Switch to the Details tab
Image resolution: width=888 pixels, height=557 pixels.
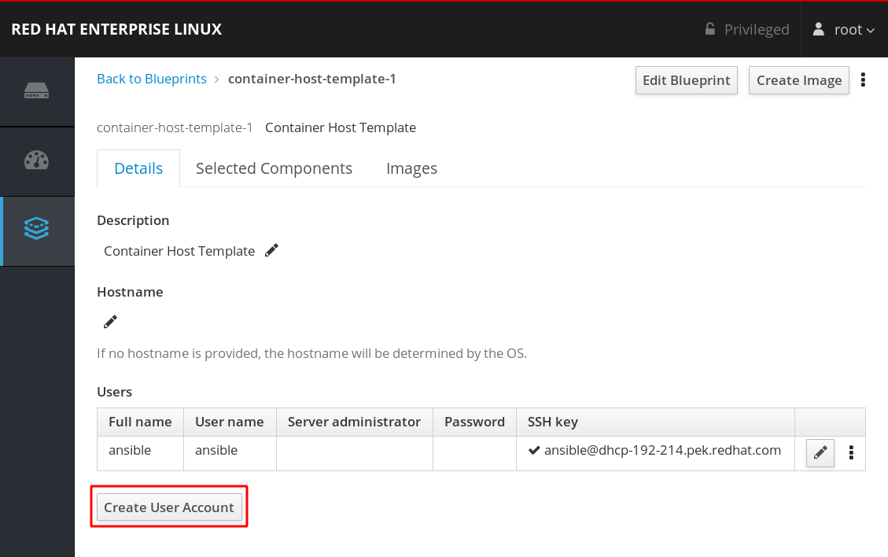tap(138, 168)
